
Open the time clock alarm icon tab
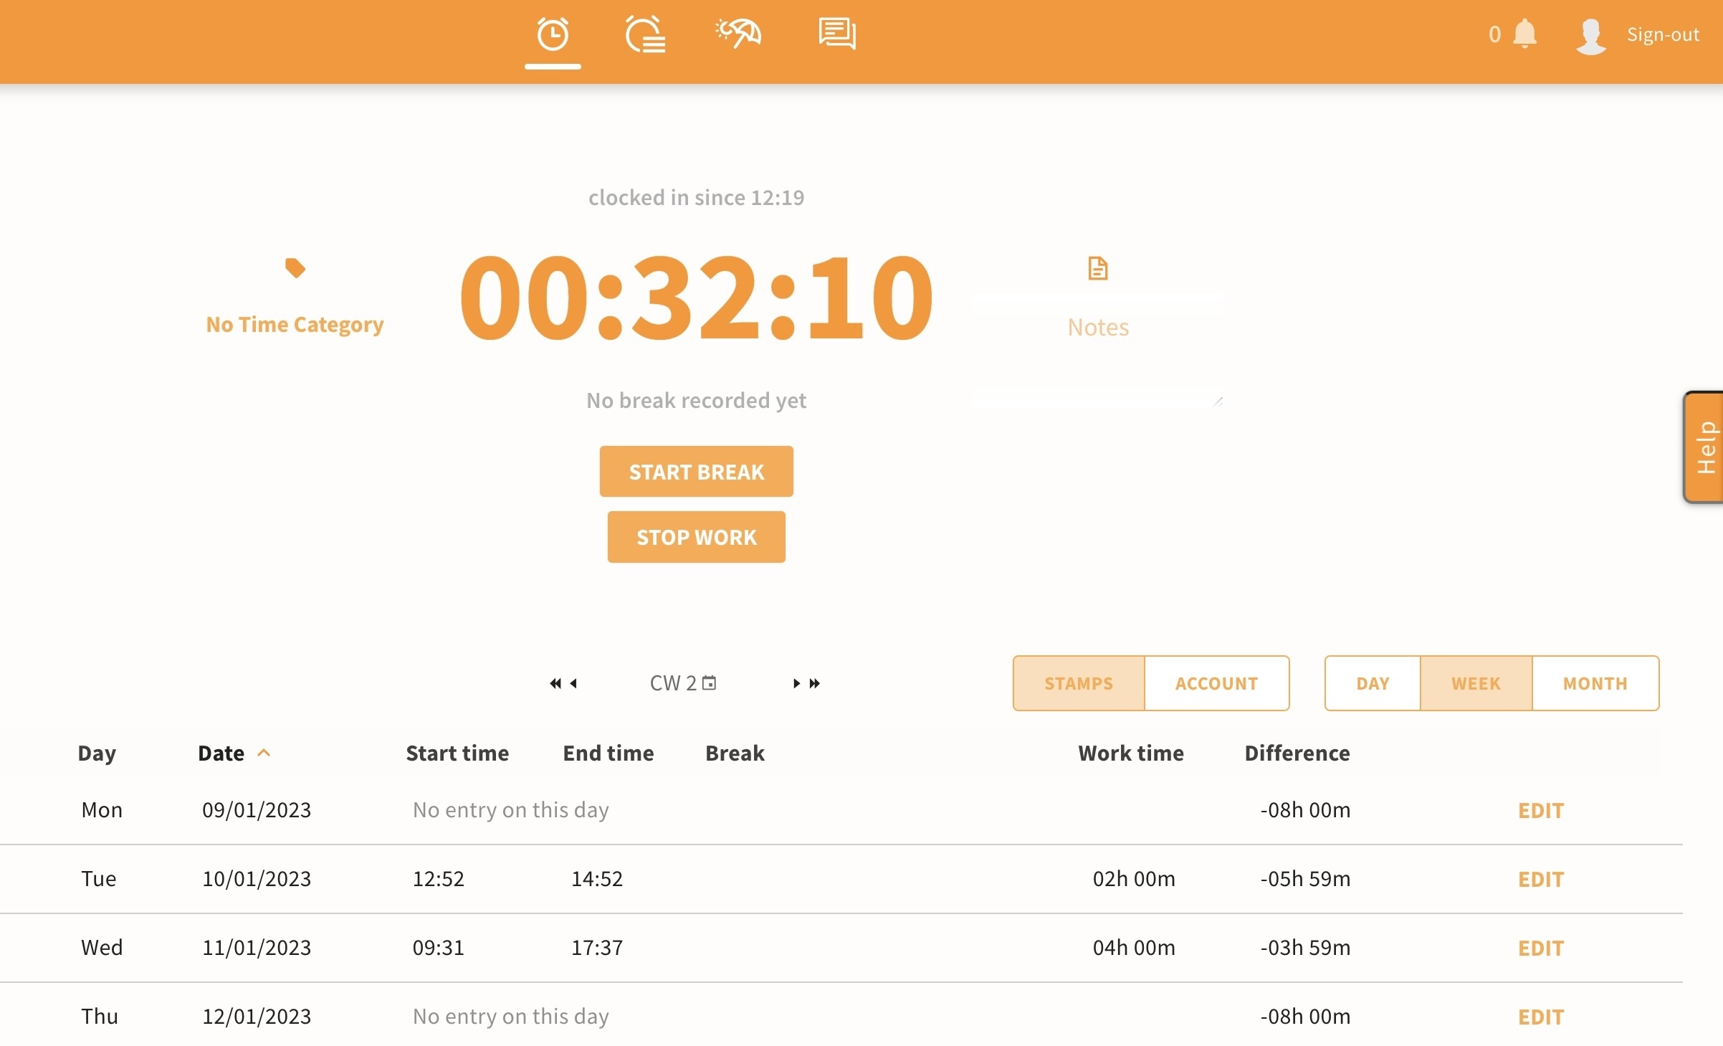click(x=553, y=34)
